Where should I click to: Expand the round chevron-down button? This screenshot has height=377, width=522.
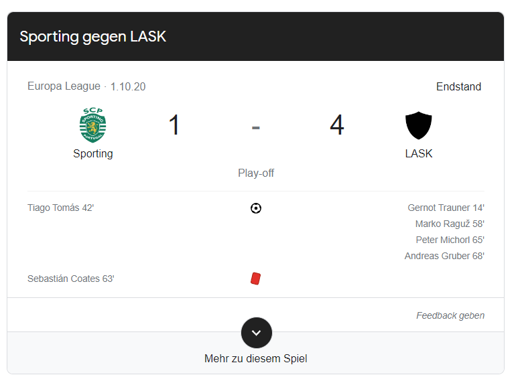tap(257, 333)
